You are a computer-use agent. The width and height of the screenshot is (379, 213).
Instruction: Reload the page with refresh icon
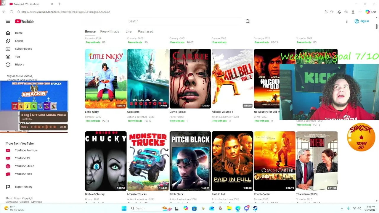[x=11, y=12]
